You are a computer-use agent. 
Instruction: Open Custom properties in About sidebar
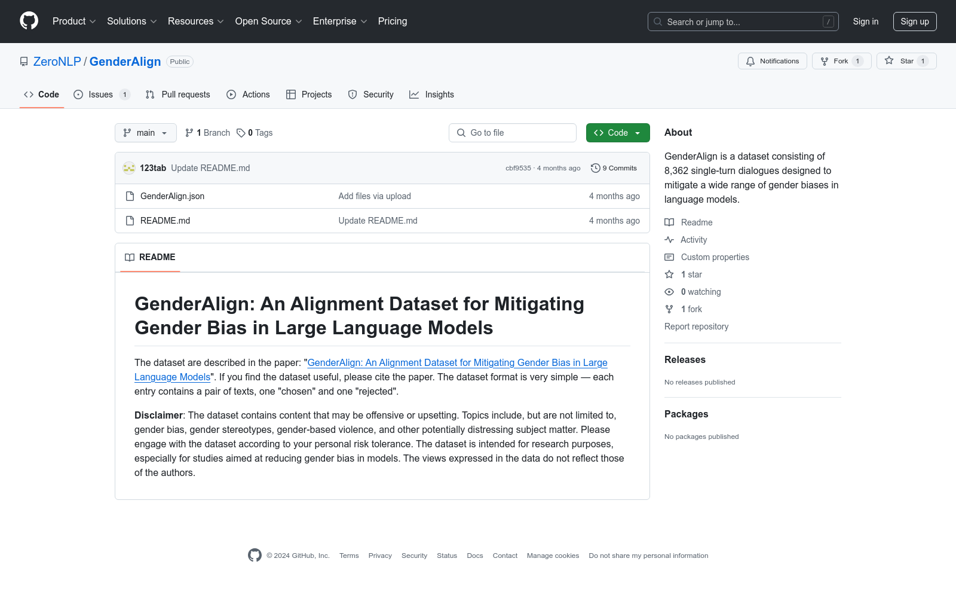coord(707,257)
